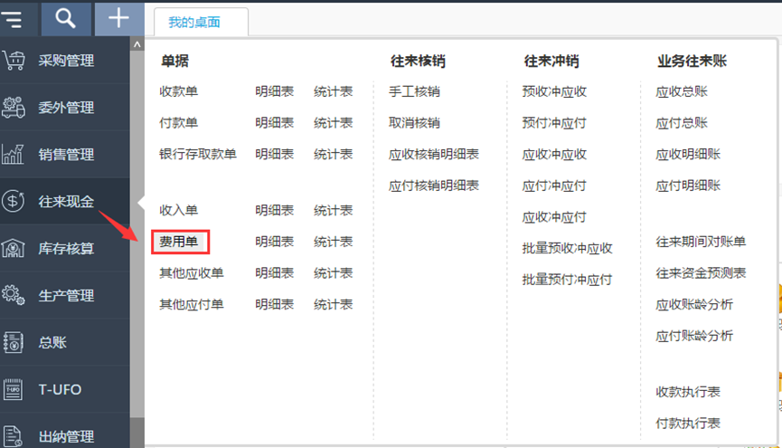This screenshot has height=448, width=782.
Task: Open 费用单 document
Action: pyautogui.click(x=178, y=242)
